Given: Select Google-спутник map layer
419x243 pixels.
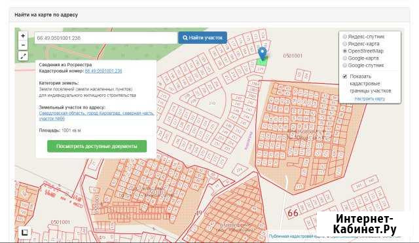Looking at the screenshot, I should 345,65.
